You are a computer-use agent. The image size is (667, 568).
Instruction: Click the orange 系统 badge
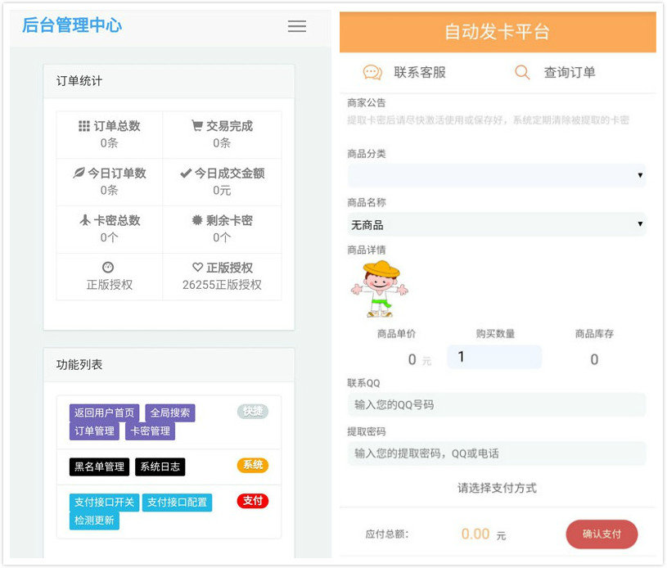[x=253, y=465]
